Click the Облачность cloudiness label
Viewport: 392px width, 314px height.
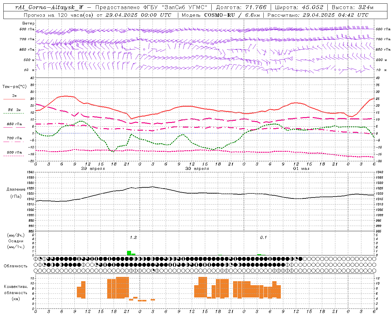[x=15, y=266]
